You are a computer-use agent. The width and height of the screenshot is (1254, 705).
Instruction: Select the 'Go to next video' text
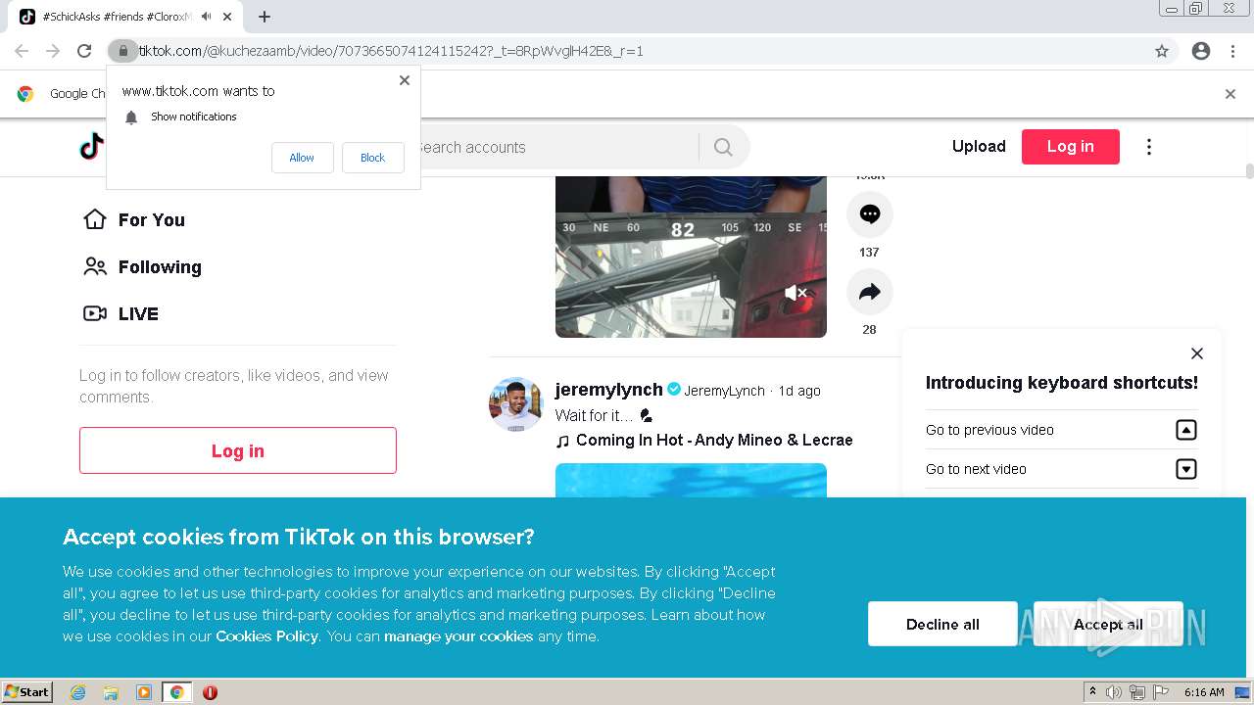tap(976, 469)
